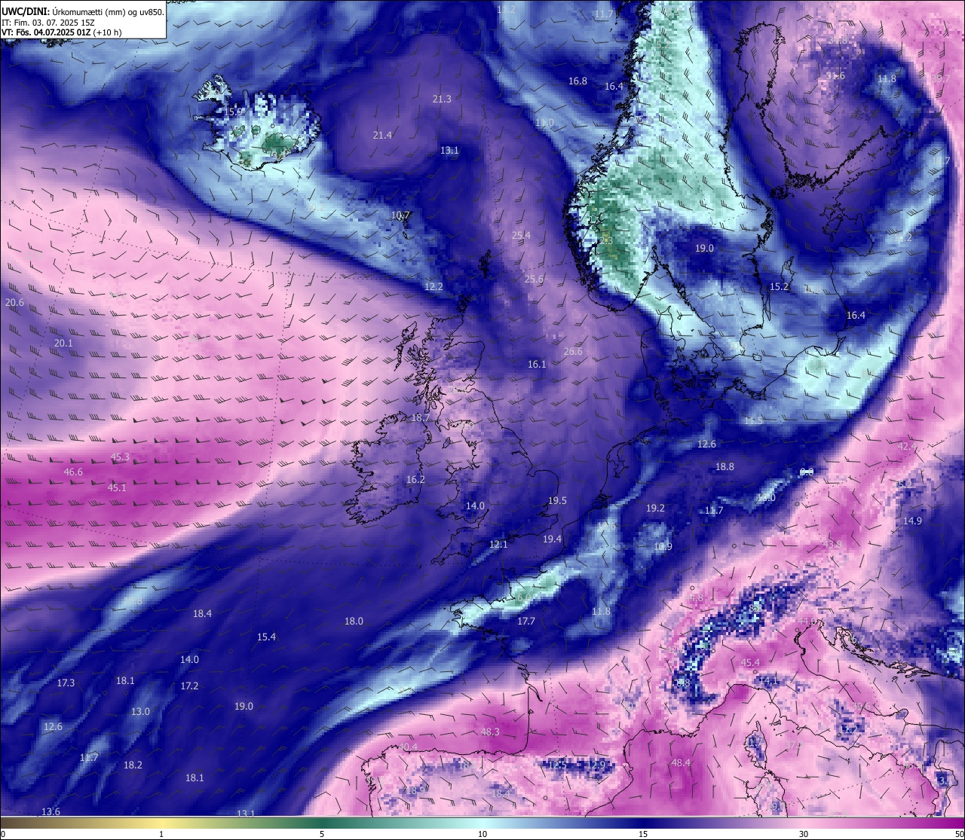Click the 5 tick on the color scale
Image resolution: width=965 pixels, height=840 pixels.
coord(322,834)
